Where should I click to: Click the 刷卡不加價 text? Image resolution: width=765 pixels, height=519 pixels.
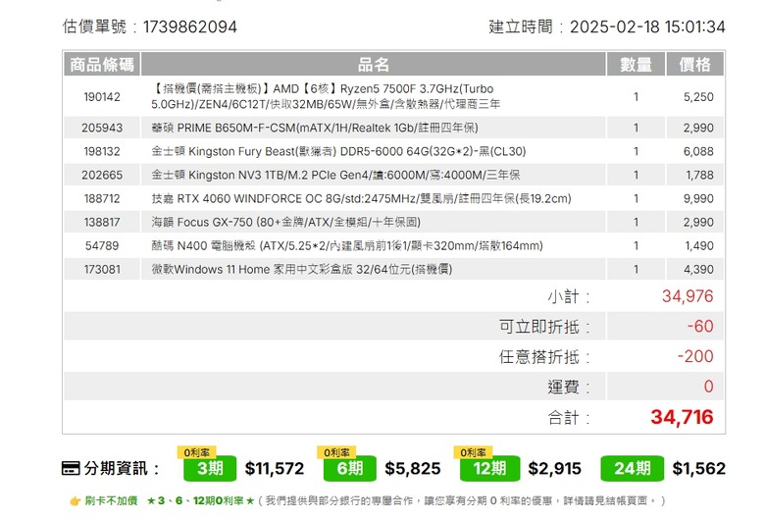coord(111,501)
